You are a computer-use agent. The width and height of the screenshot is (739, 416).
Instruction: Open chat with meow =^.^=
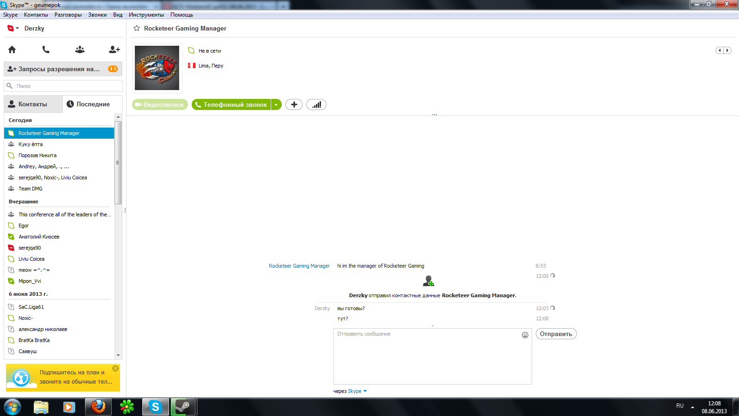tap(59, 270)
